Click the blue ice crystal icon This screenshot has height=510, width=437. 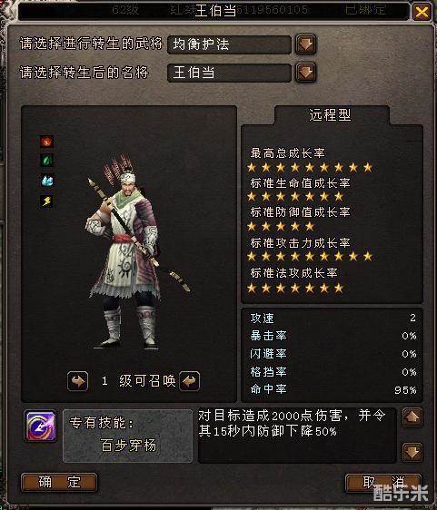pyautogui.click(x=47, y=181)
